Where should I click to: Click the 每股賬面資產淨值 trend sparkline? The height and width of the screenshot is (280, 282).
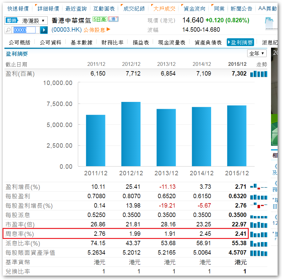(x=258, y=253)
